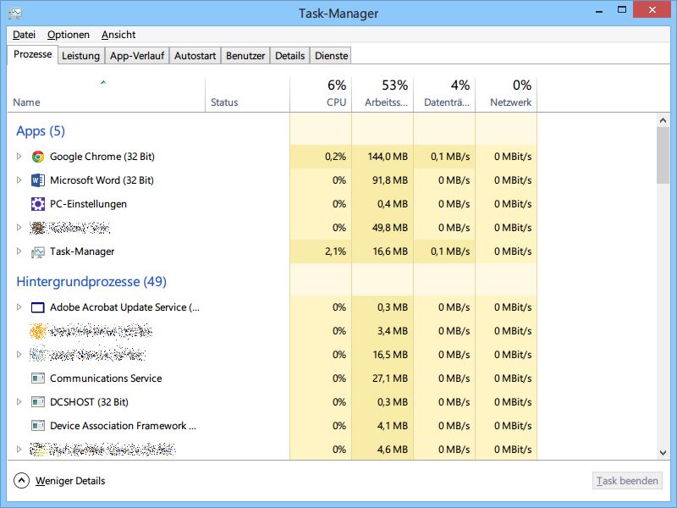Switch to the Details tab
This screenshot has height=508, width=677.
point(289,56)
